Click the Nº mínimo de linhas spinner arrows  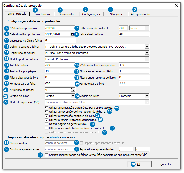(x=73, y=90)
